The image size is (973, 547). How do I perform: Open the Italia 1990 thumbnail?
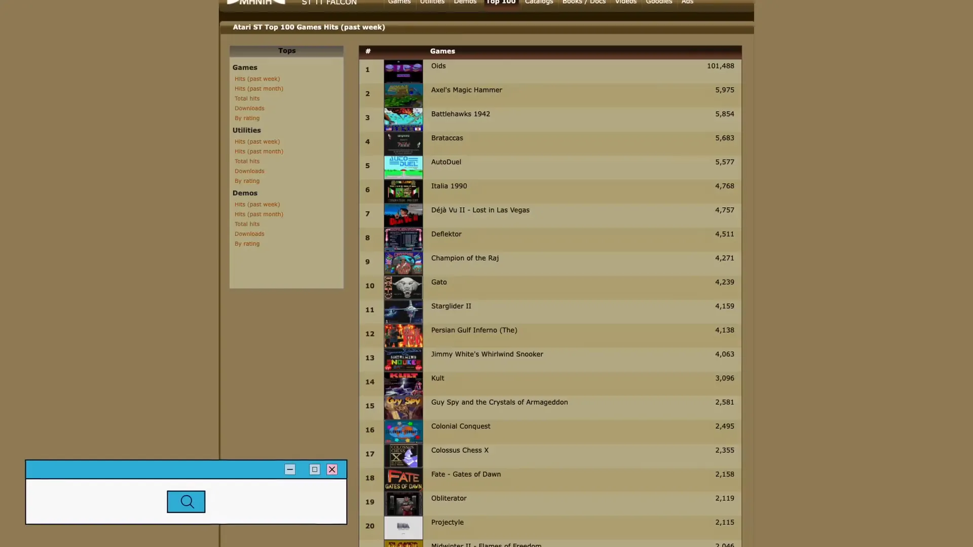tap(403, 191)
